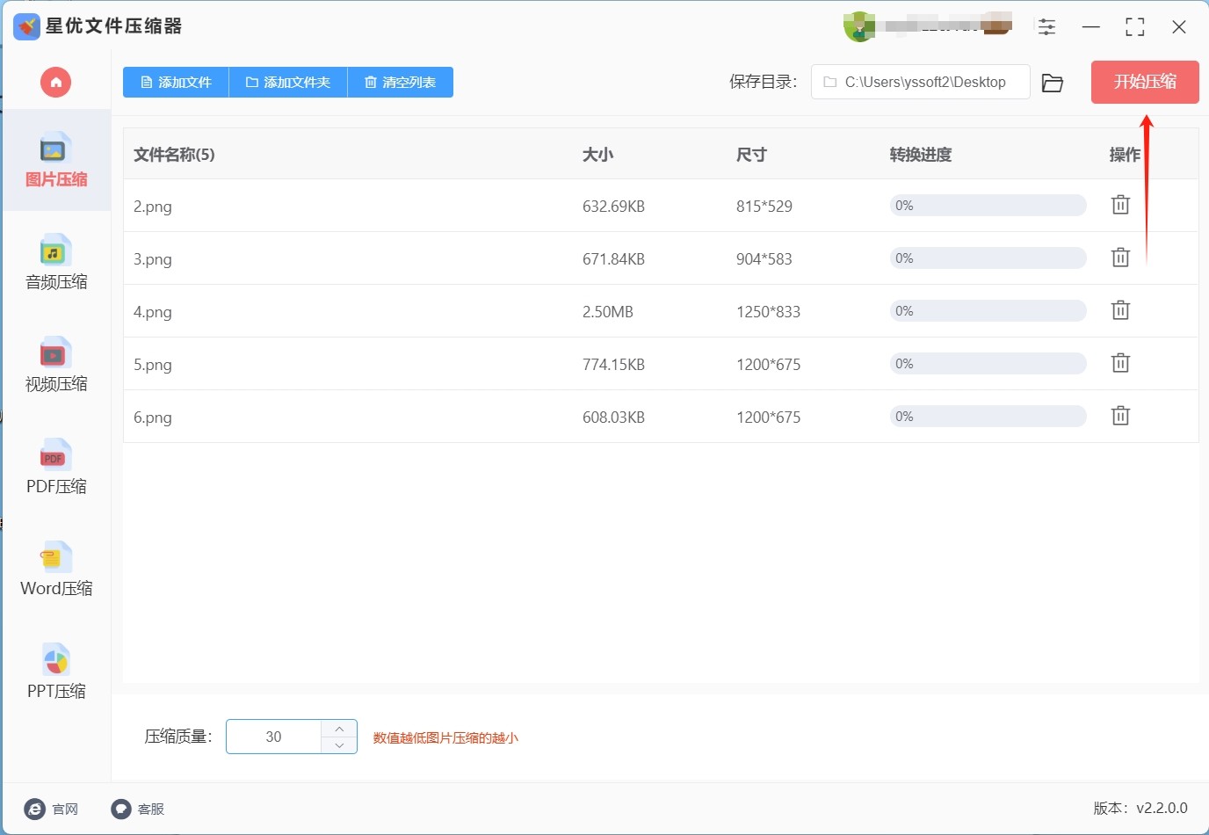Delete 2.png using its trash icon
This screenshot has width=1209, height=835.
[x=1120, y=206]
